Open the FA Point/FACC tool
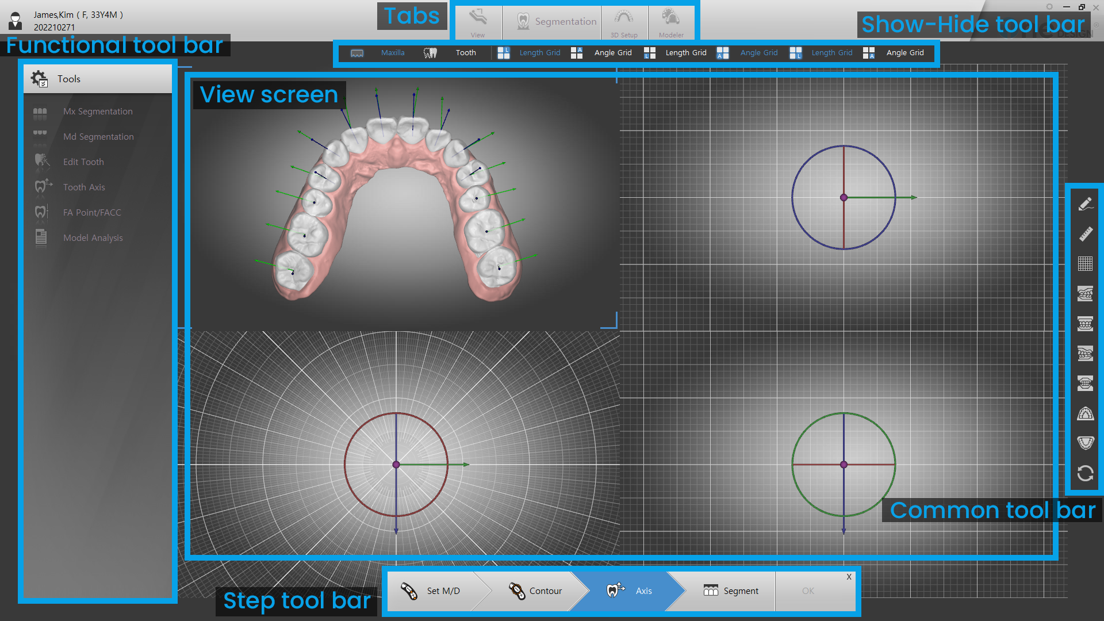 [x=91, y=212]
